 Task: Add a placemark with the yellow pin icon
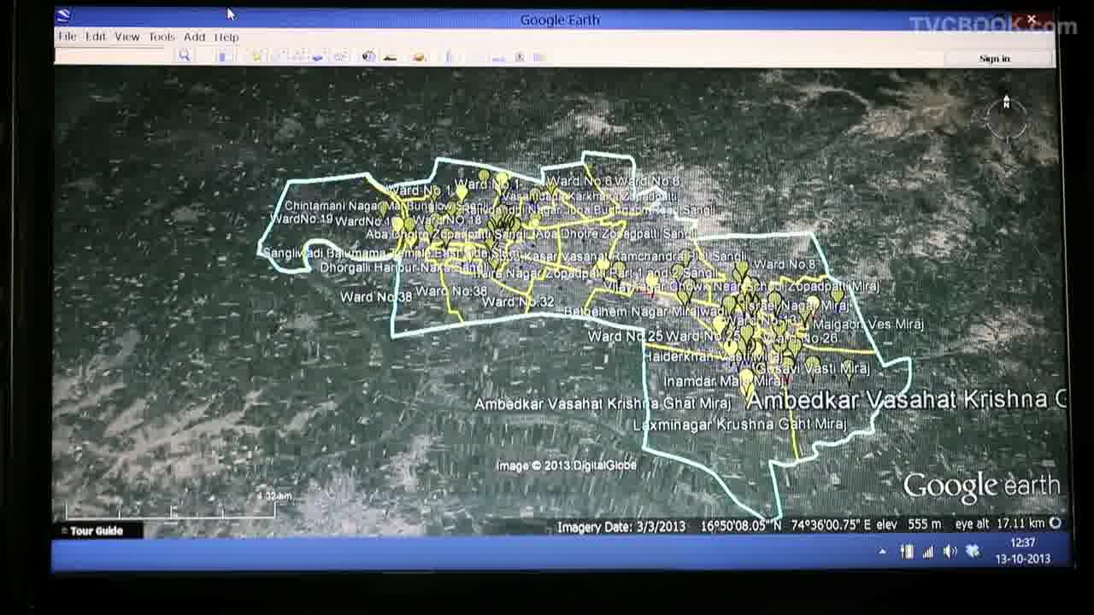256,56
